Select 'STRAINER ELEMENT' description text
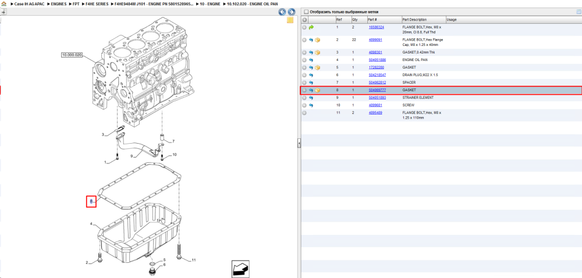 tap(418, 98)
